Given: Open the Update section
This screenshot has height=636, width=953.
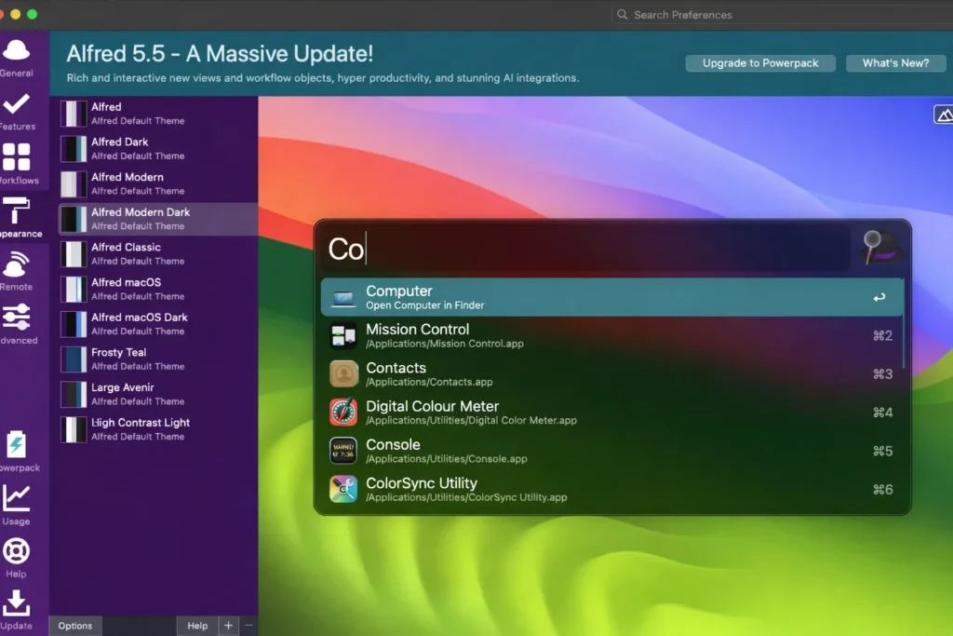Looking at the screenshot, I should [17, 609].
